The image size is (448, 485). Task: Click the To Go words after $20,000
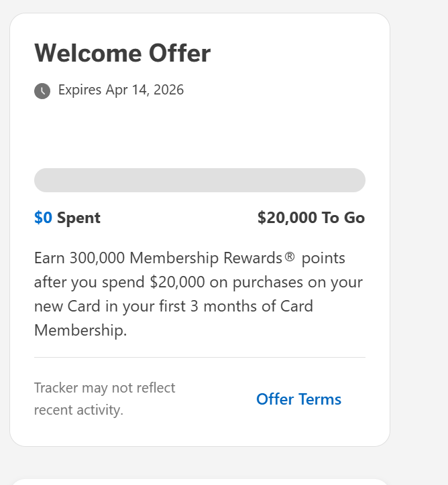[x=342, y=218]
